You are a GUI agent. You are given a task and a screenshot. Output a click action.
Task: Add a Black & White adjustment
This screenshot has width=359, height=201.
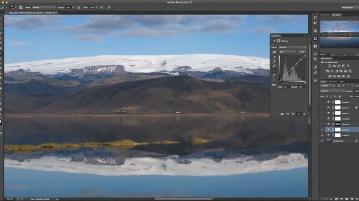[337, 71]
